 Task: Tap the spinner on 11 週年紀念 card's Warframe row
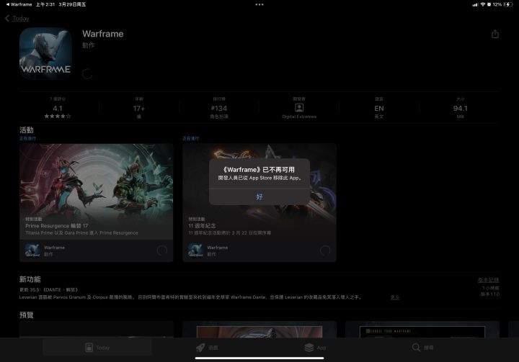pyautogui.click(x=325, y=250)
